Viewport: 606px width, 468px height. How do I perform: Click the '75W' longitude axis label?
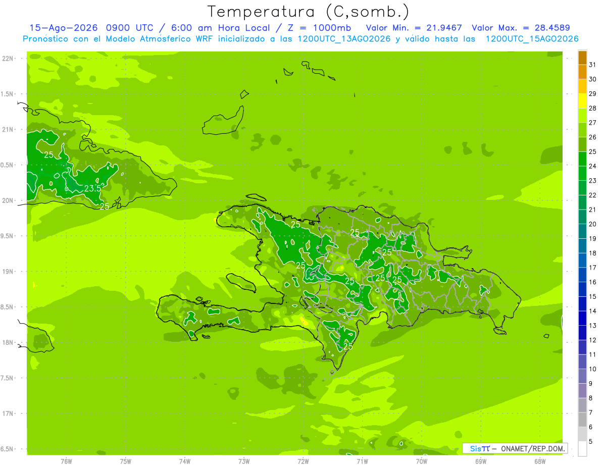point(126,461)
